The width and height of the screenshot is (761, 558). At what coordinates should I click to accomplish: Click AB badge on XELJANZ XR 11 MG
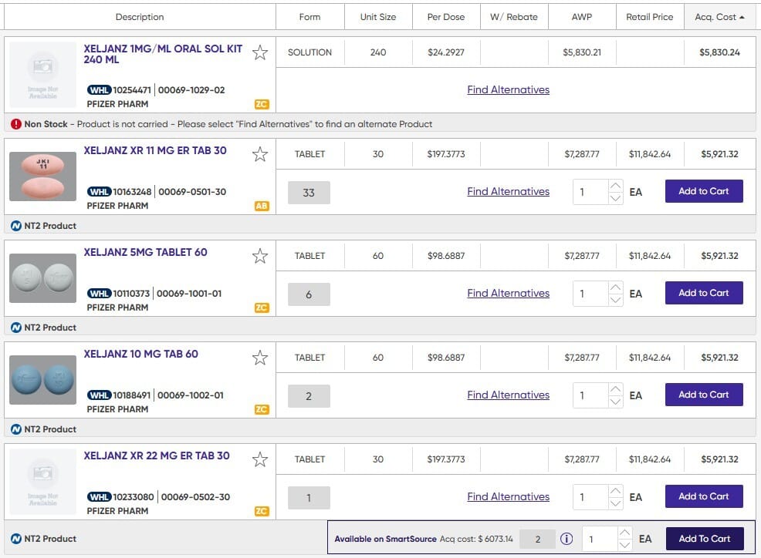262,206
